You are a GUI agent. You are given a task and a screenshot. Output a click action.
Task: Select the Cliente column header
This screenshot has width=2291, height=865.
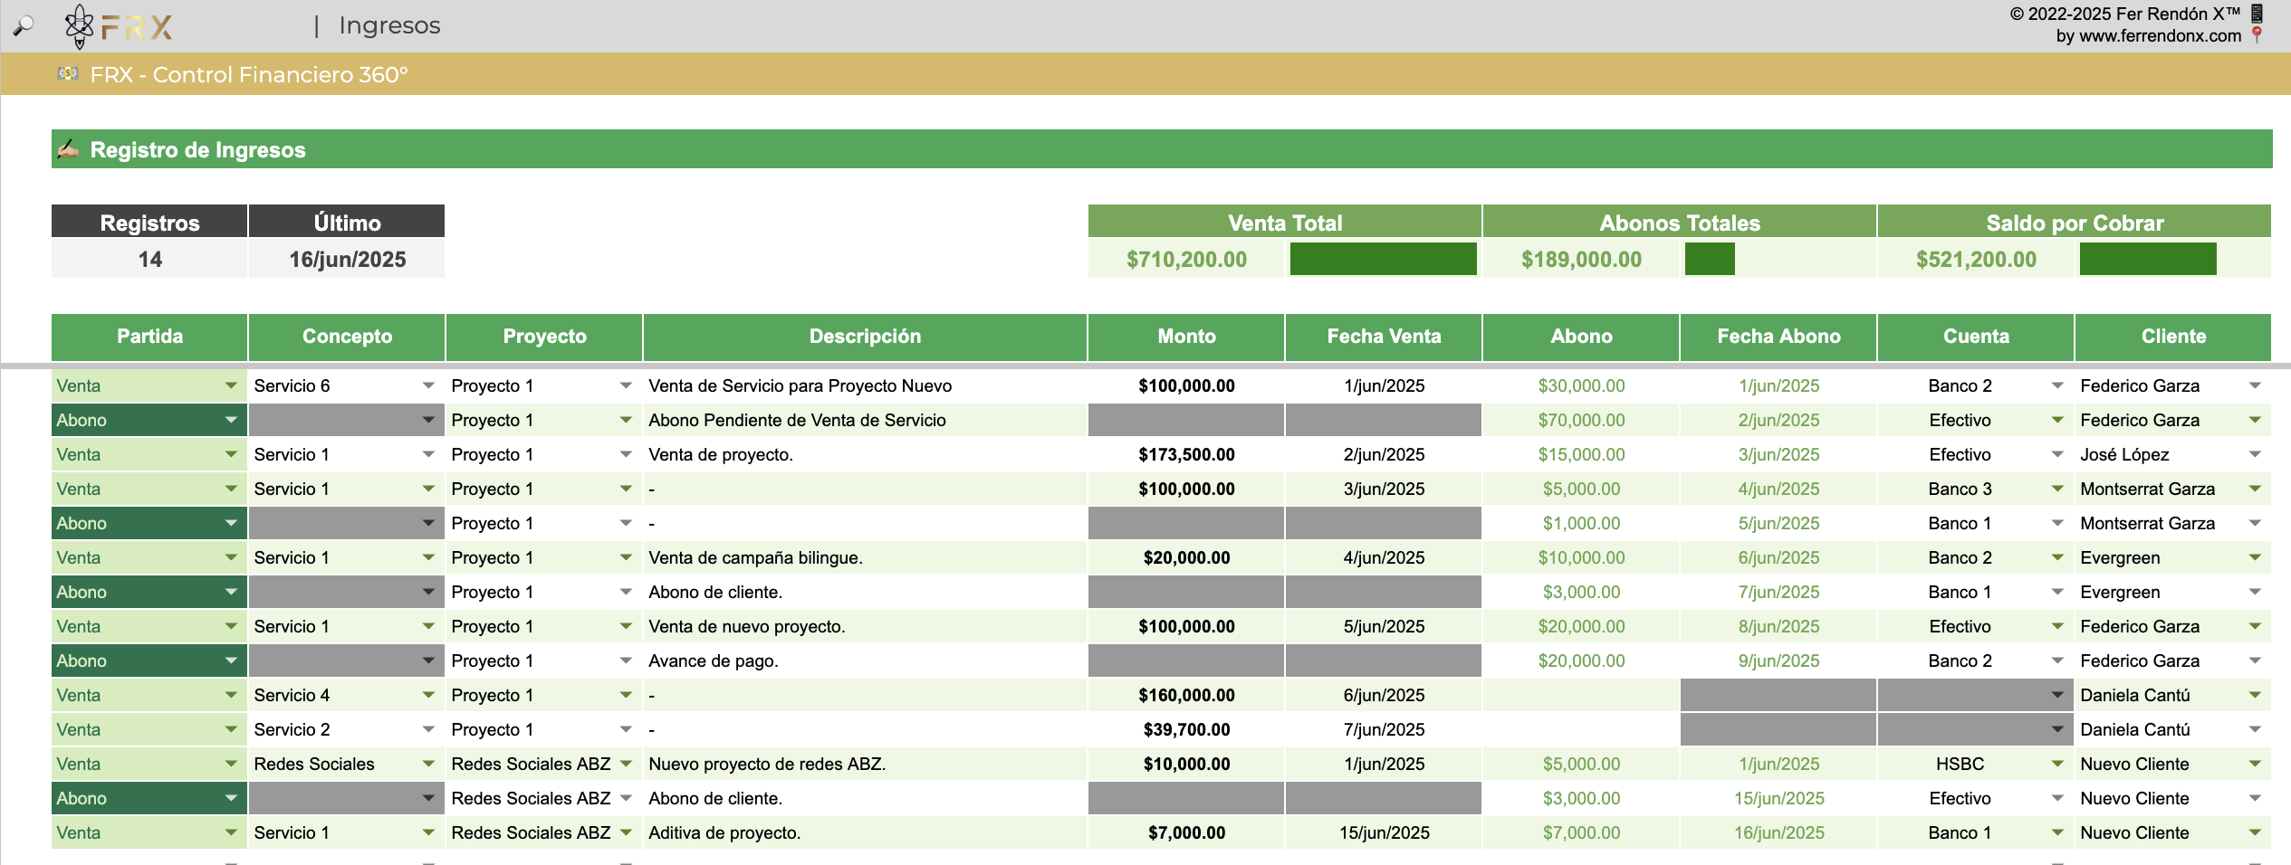pos(2173,337)
